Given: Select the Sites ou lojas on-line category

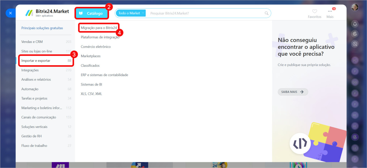Looking at the screenshot, I should point(46,51).
